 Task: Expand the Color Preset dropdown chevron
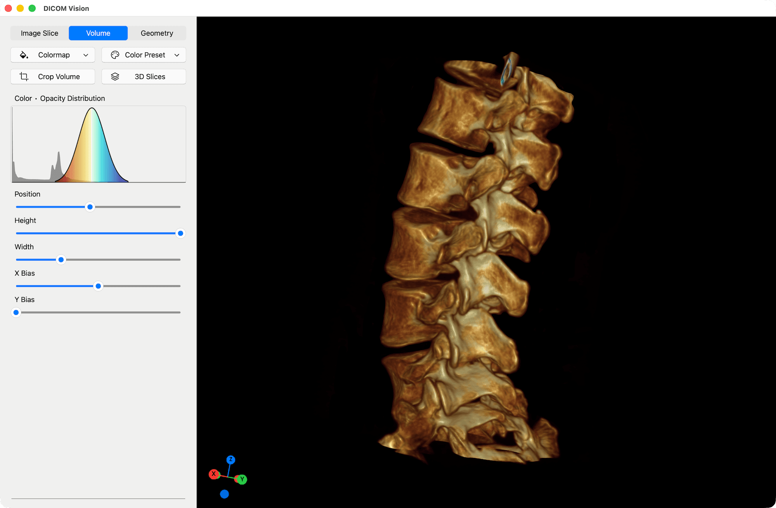[177, 55]
